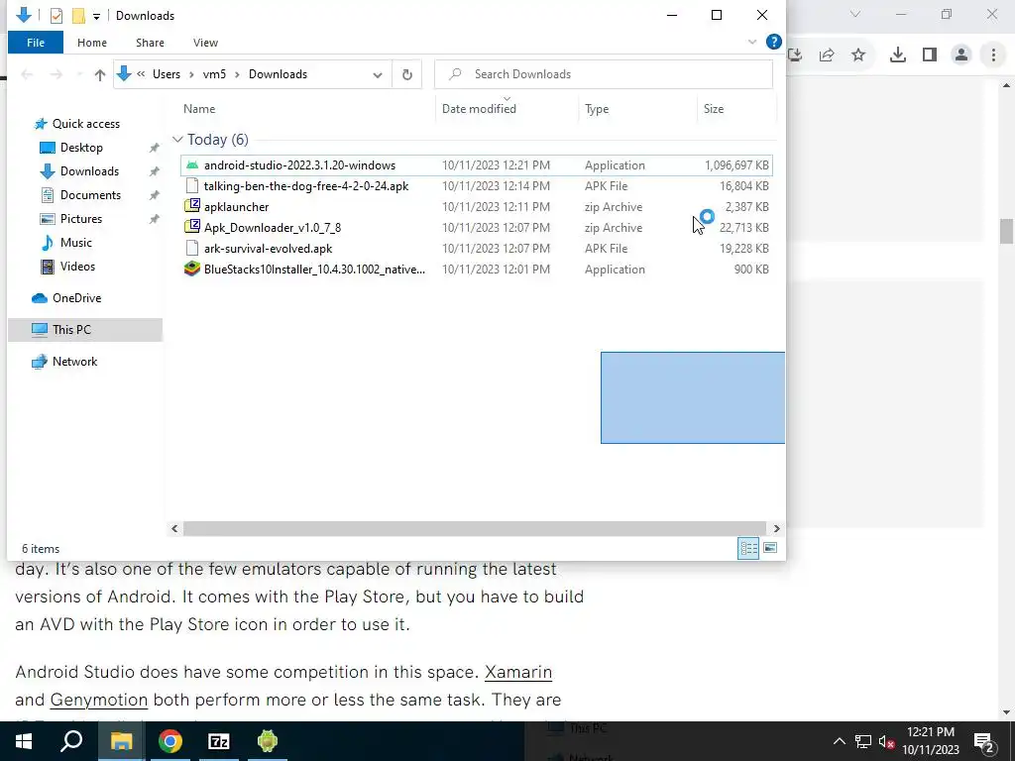Open Network in the navigation pane
The height and width of the screenshot is (761, 1015).
tap(74, 362)
